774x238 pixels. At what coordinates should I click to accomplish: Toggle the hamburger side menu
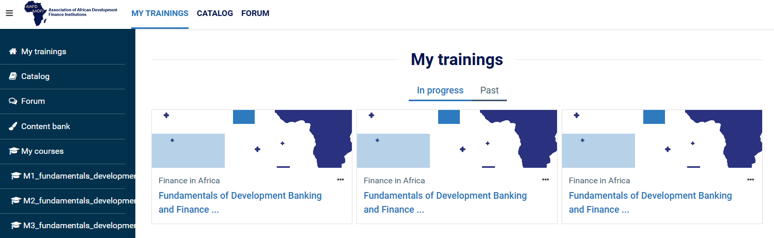(x=9, y=13)
